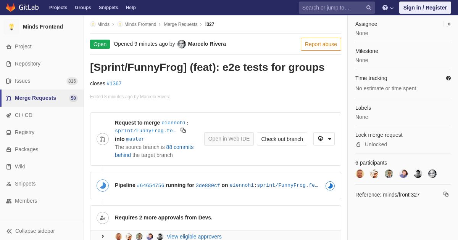Expand the eligible approvers section
This screenshot has height=240, width=458.
[103, 236]
